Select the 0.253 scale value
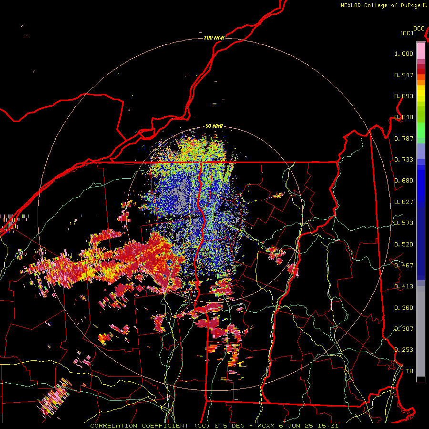This screenshot has height=429, width=429. (x=404, y=350)
